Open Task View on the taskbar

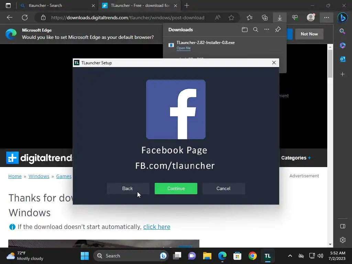(x=177, y=256)
